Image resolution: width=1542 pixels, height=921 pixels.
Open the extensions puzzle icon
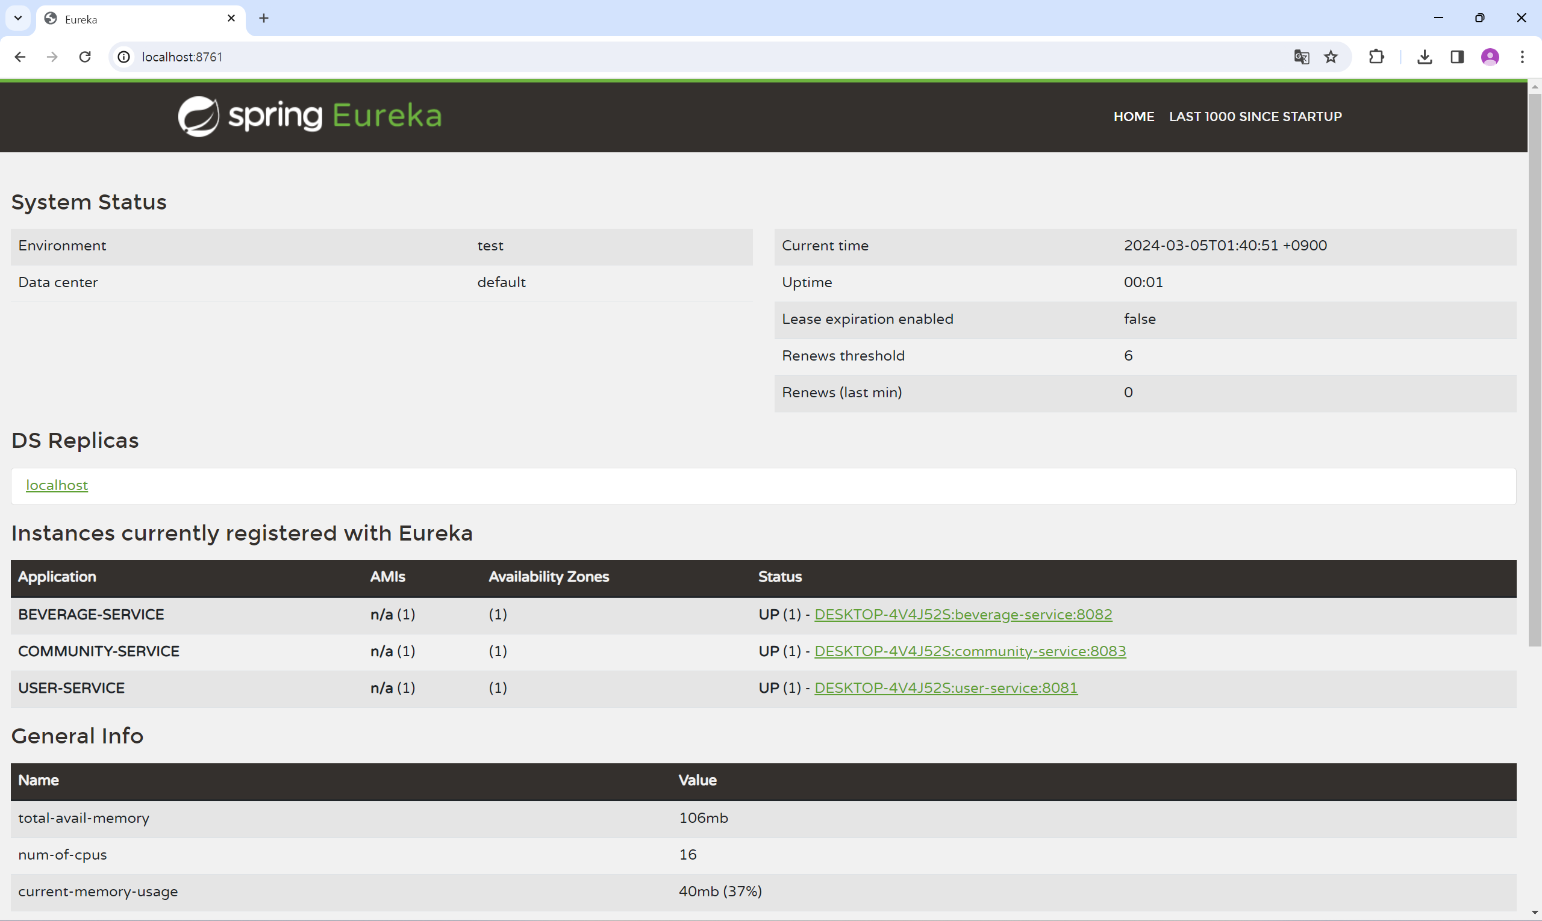1376,57
